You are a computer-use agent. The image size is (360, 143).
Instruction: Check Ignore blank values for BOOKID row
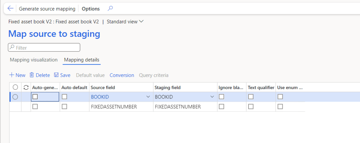click(221, 97)
